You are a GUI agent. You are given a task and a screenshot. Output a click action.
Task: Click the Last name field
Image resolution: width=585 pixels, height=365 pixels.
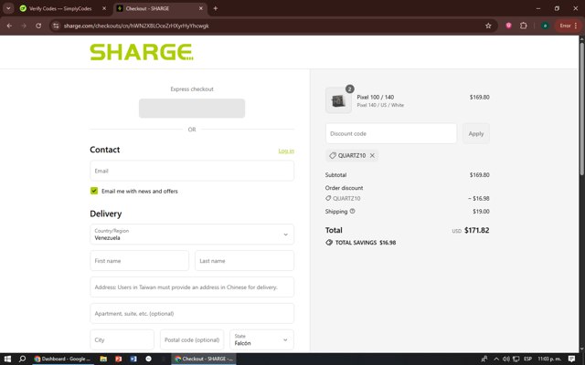[x=244, y=261]
